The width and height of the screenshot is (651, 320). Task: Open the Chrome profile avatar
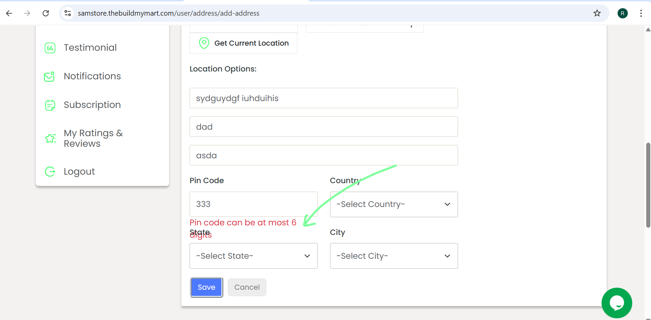coord(623,13)
